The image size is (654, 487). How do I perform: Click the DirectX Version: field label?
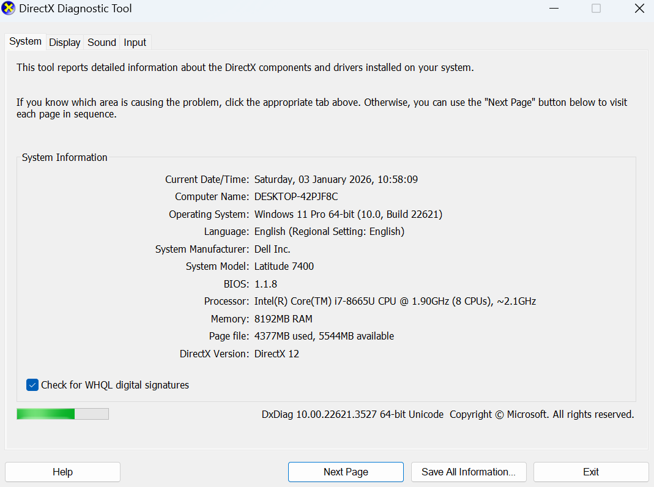(x=214, y=354)
